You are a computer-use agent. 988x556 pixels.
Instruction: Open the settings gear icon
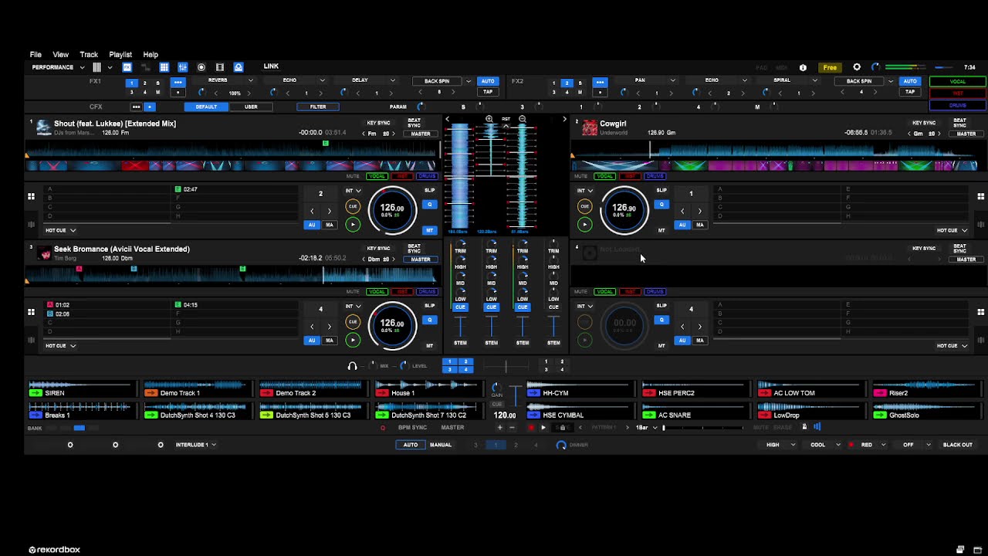click(857, 67)
